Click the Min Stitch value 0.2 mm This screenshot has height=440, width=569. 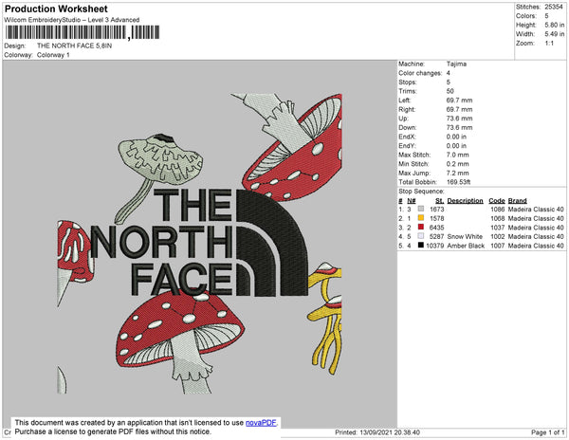[458, 164]
